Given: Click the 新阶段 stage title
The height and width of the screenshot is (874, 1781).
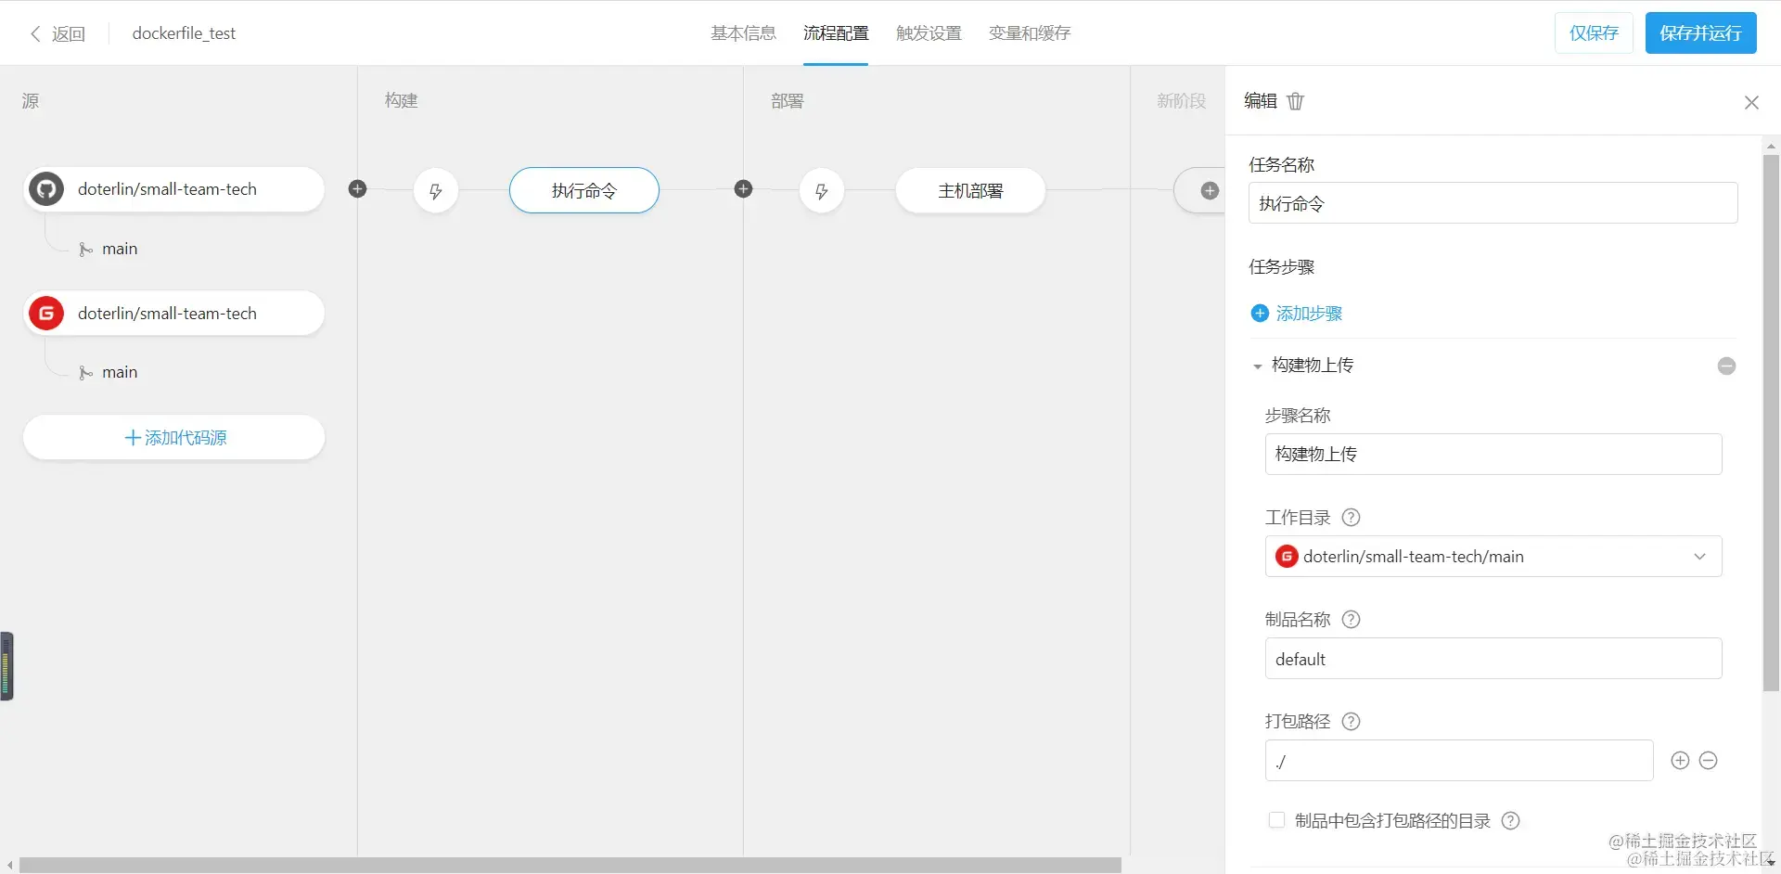Looking at the screenshot, I should [x=1181, y=100].
